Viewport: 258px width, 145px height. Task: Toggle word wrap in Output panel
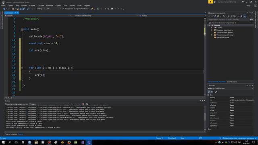pyautogui.click(x=87, y=104)
